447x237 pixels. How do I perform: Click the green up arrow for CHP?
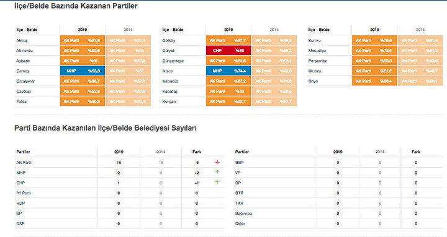(x=217, y=183)
